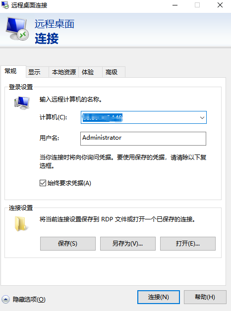Click the 帮助(H) button
Viewport: 231px width, 311px height.
tap(205, 297)
